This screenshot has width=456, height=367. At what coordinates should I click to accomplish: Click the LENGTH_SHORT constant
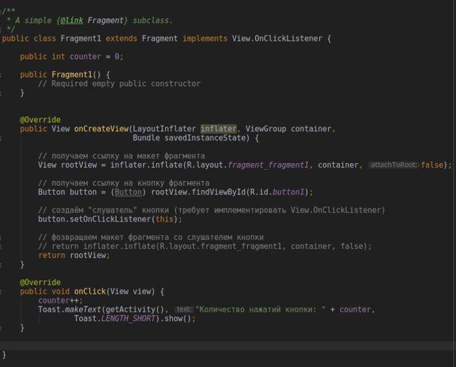coord(128,318)
